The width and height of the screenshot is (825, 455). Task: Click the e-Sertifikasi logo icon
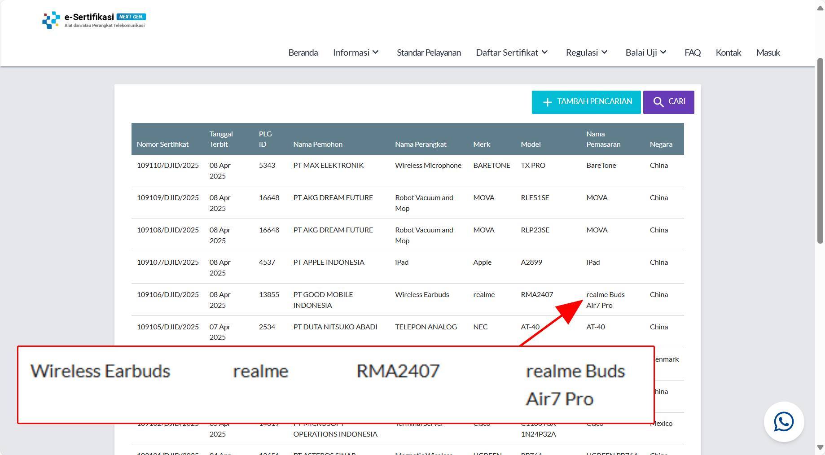(x=51, y=20)
